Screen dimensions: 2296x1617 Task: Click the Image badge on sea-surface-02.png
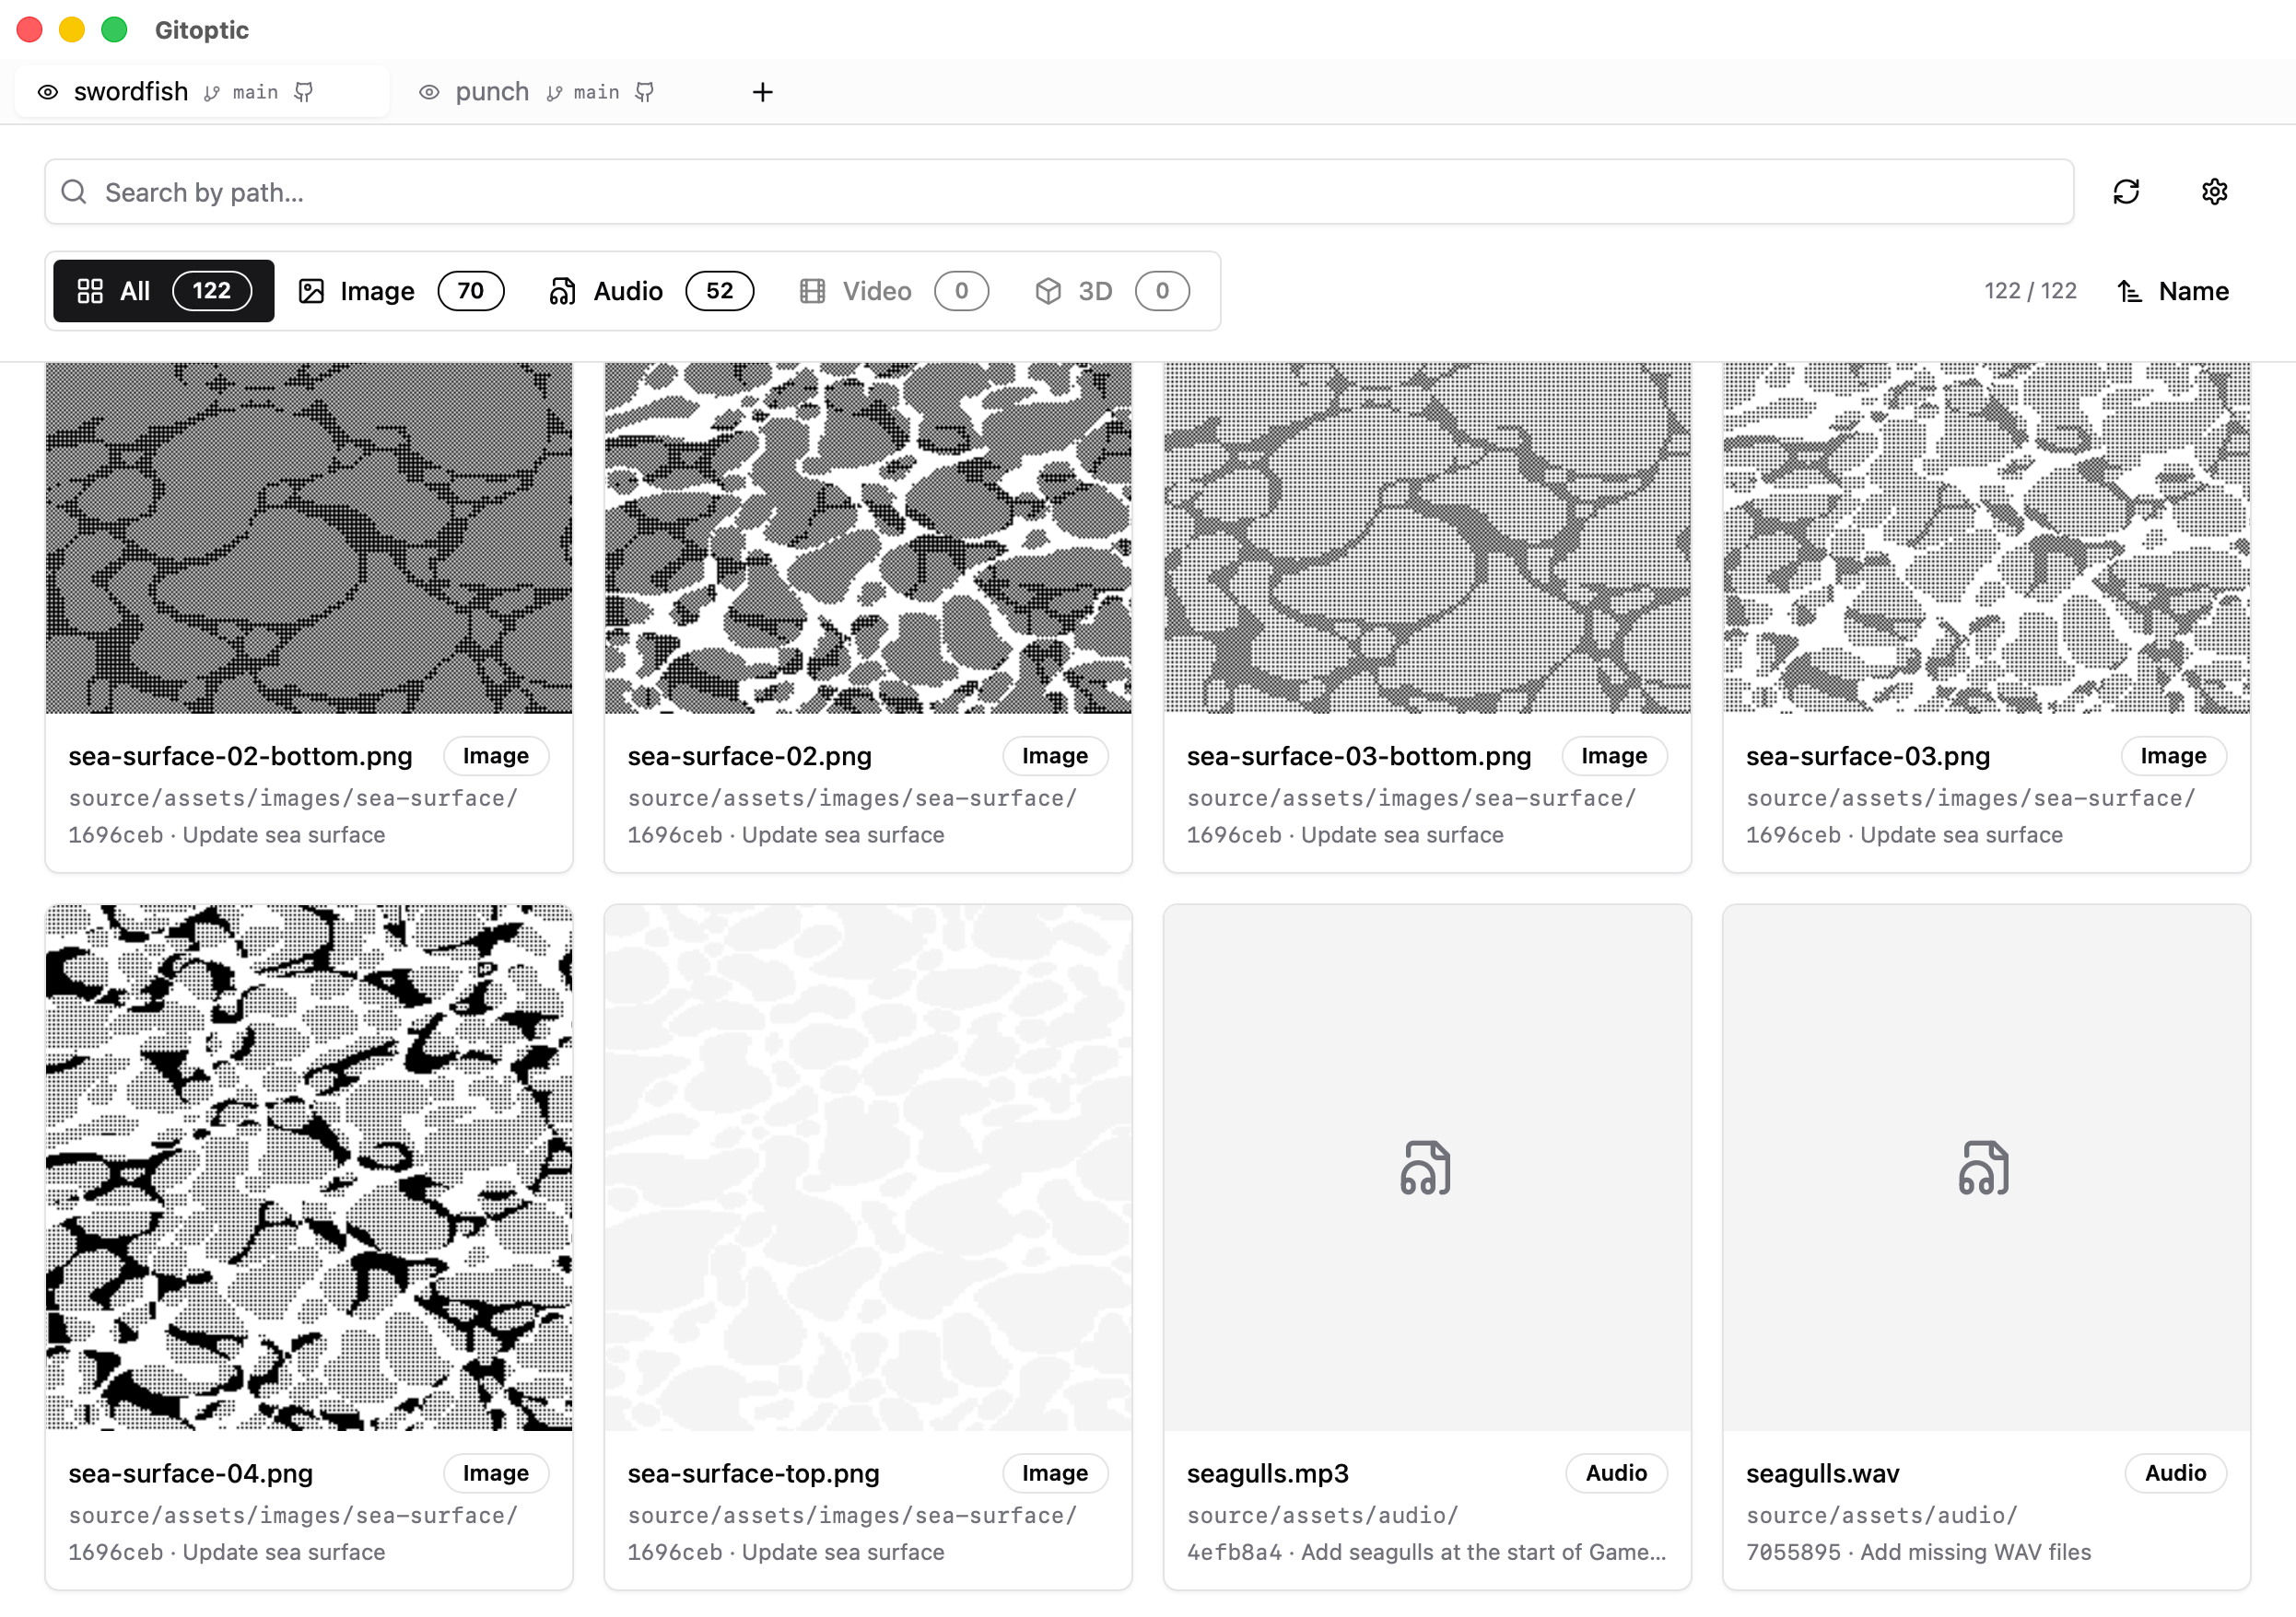click(1055, 757)
